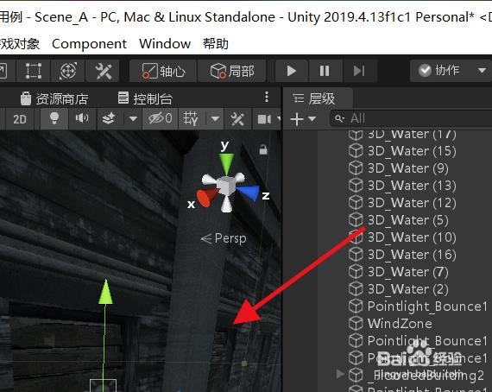Open the 帮助 Help menu
Screen dimensions: 492x392
click(216, 44)
